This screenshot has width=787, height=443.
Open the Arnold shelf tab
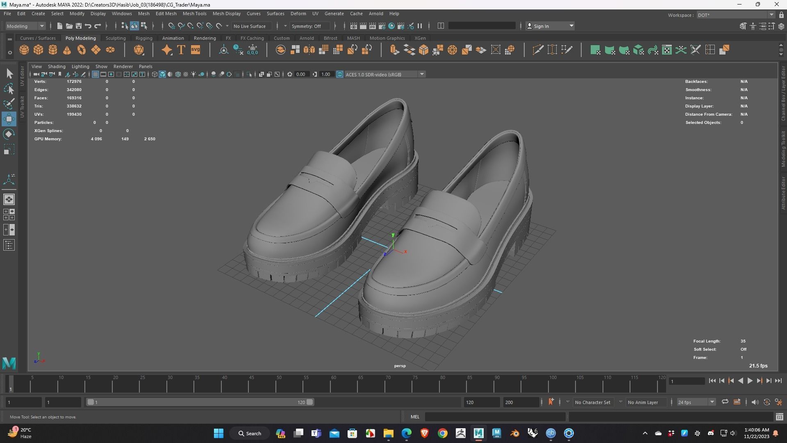[x=307, y=38]
